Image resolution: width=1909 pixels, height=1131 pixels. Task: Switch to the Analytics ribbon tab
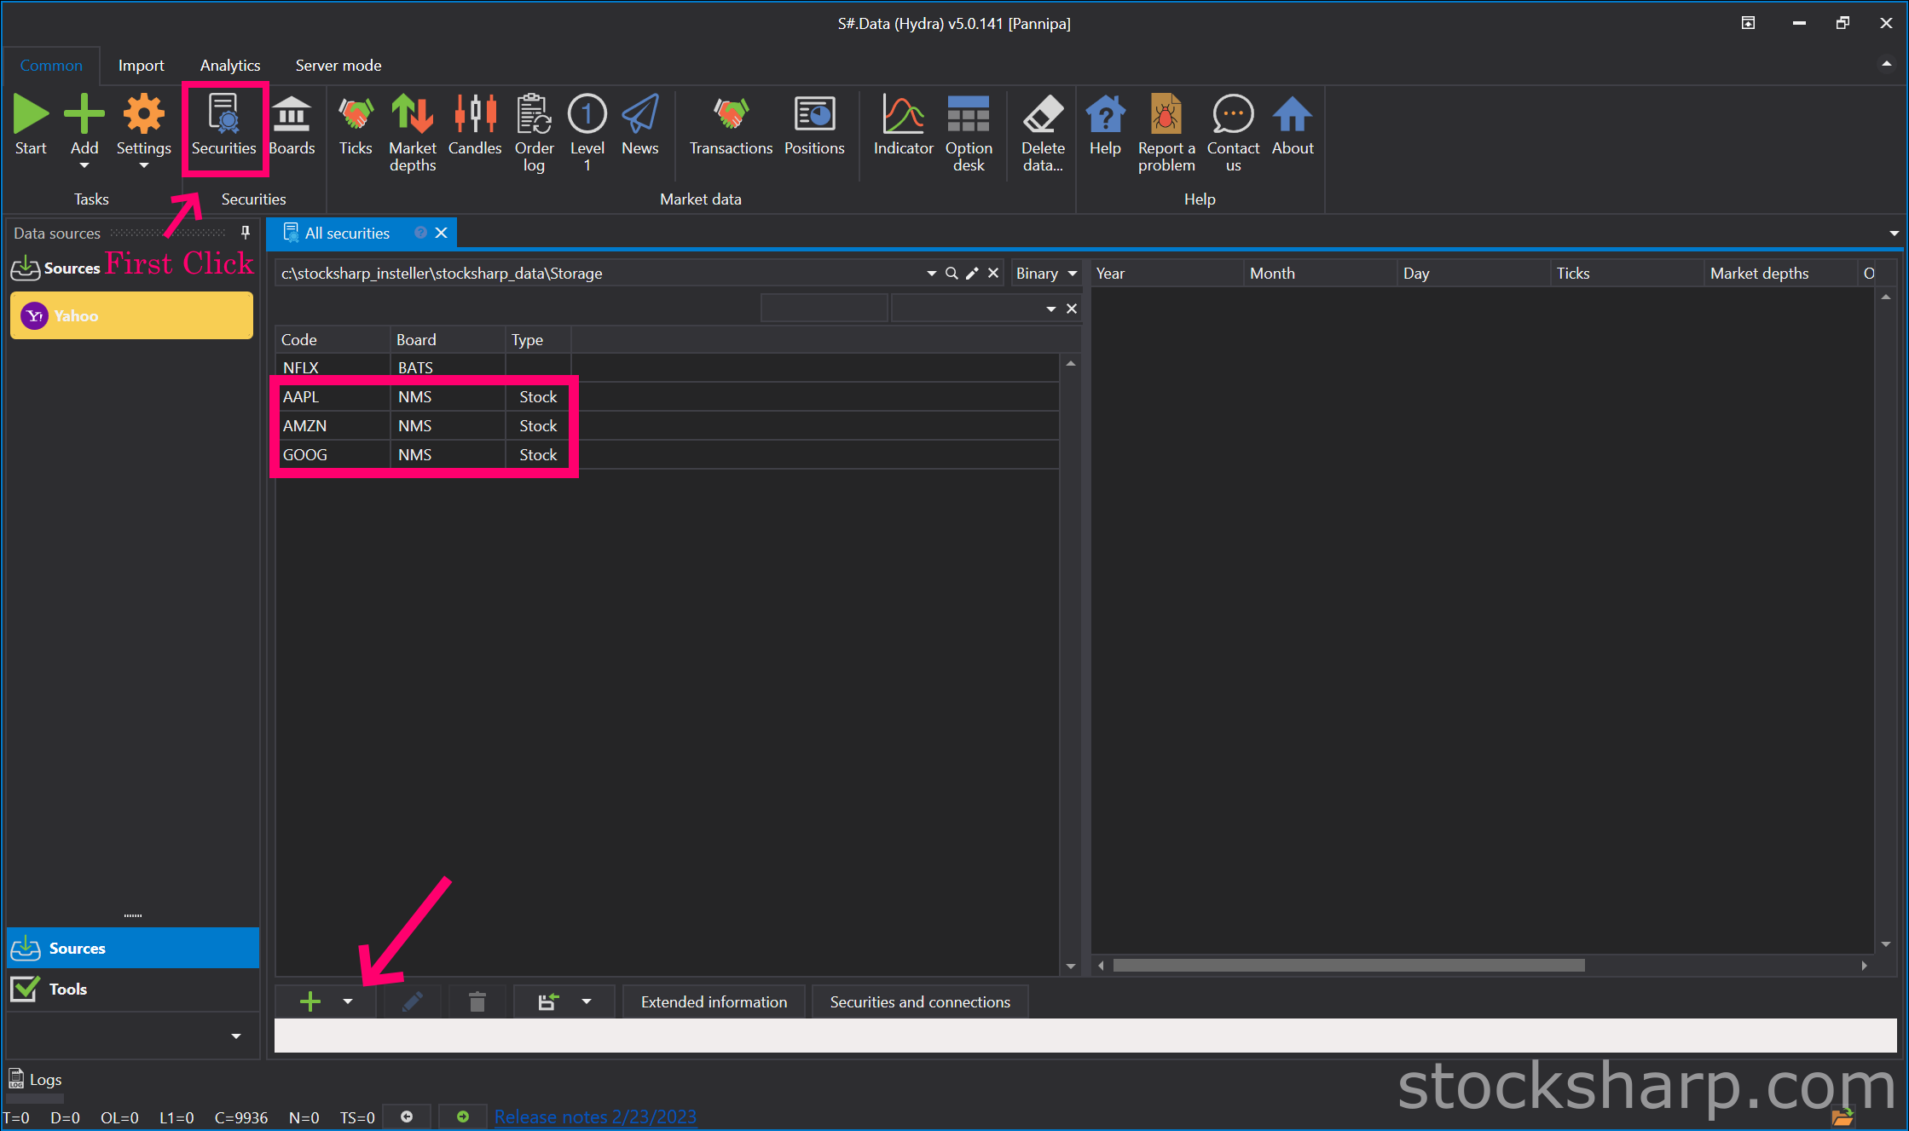(x=230, y=66)
